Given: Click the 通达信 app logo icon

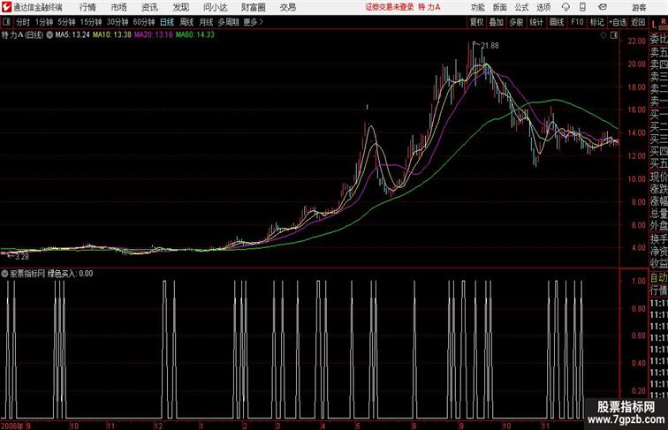Looking at the screenshot, I should point(6,7).
